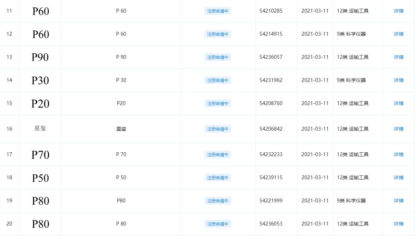Click the 注册申请中 badge for 星玺
The height and width of the screenshot is (236, 416).
217,129
